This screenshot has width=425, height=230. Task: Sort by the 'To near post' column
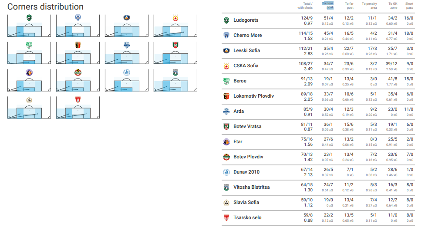point(328,5)
